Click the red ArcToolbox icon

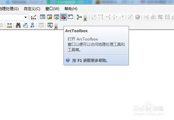64,17
